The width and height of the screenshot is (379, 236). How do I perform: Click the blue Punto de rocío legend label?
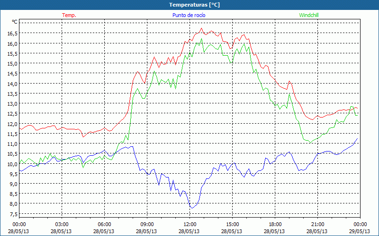tap(189, 15)
